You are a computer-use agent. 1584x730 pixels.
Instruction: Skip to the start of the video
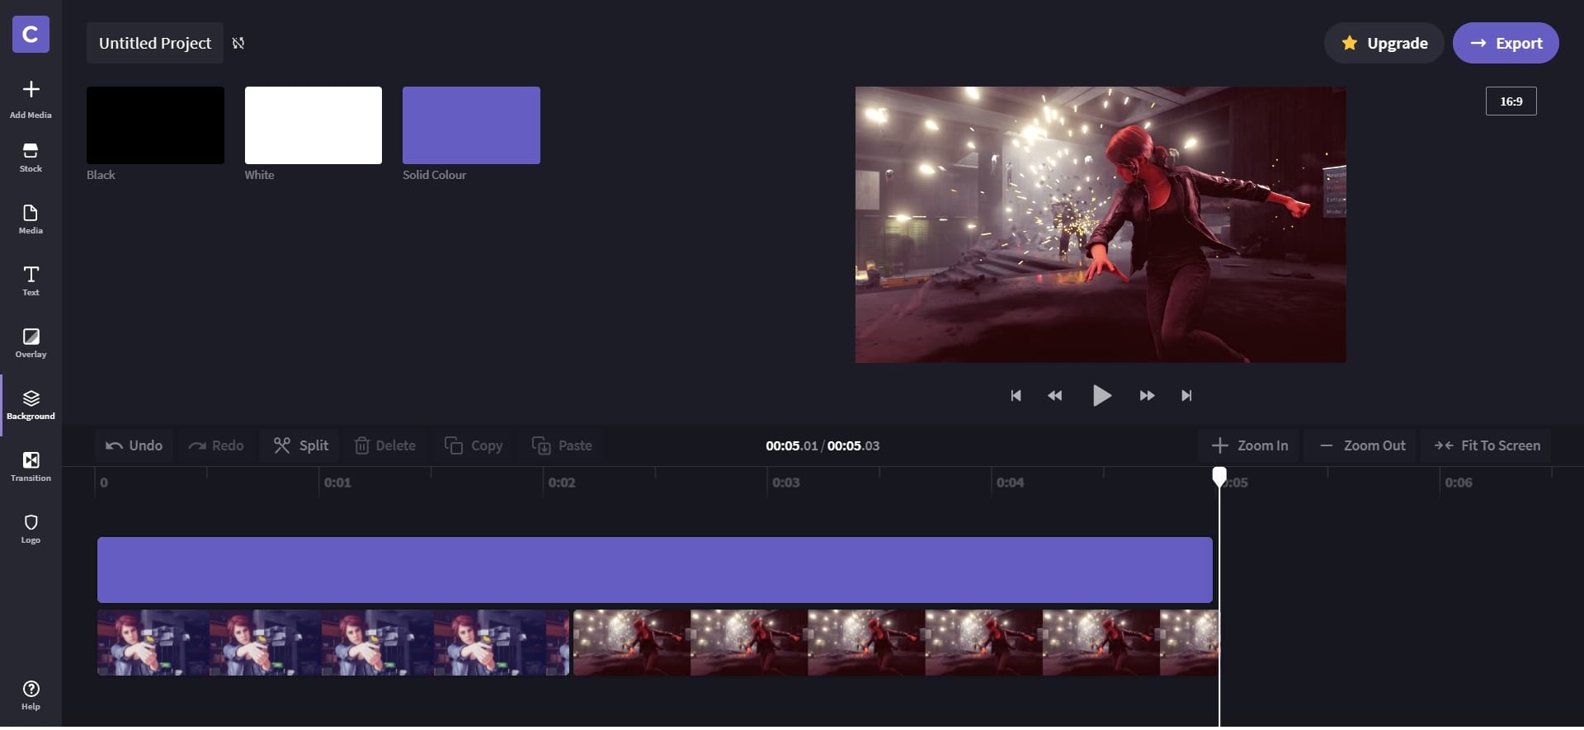1016,396
